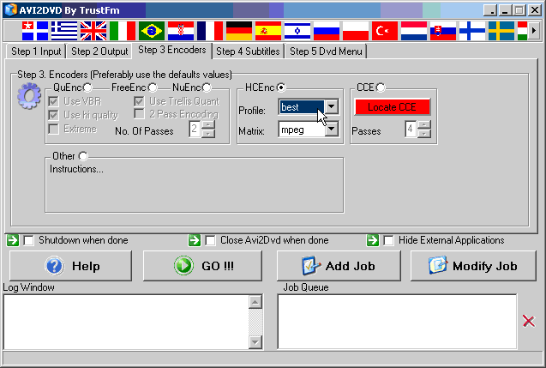Viewport: 546px width, 368px height.
Task: Select the NuEnc encoder radio button
Action: (x=207, y=87)
